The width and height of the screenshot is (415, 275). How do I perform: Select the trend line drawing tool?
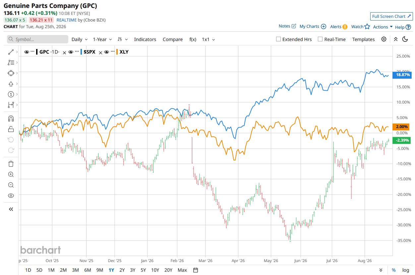(x=11, y=52)
